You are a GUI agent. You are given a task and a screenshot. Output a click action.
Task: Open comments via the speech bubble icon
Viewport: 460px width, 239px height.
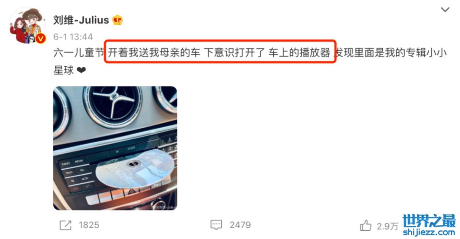click(216, 225)
